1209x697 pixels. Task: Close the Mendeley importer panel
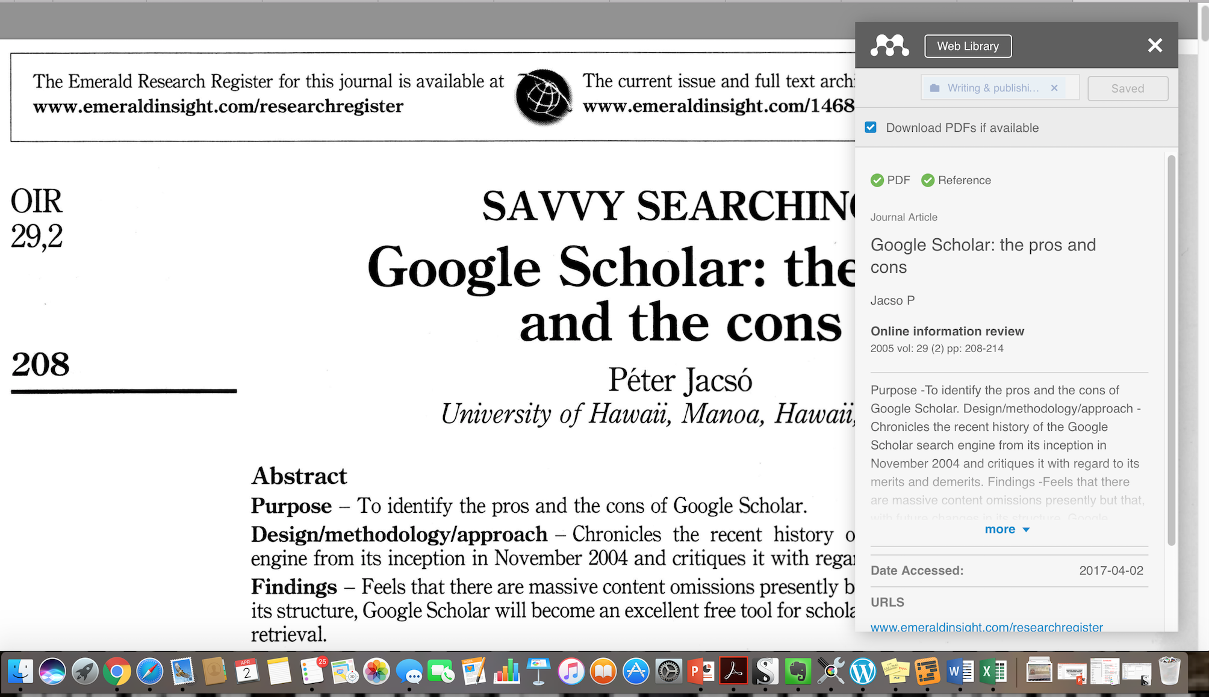(1154, 46)
